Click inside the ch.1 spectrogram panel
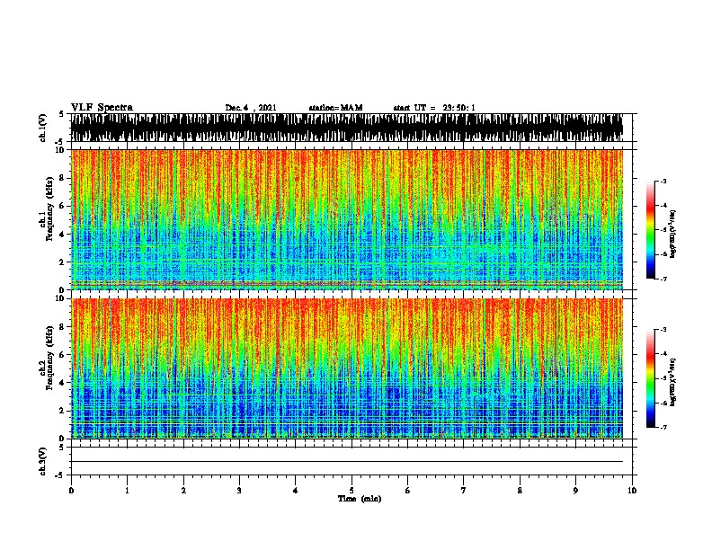Screen dimensions: 712x550 [346, 219]
